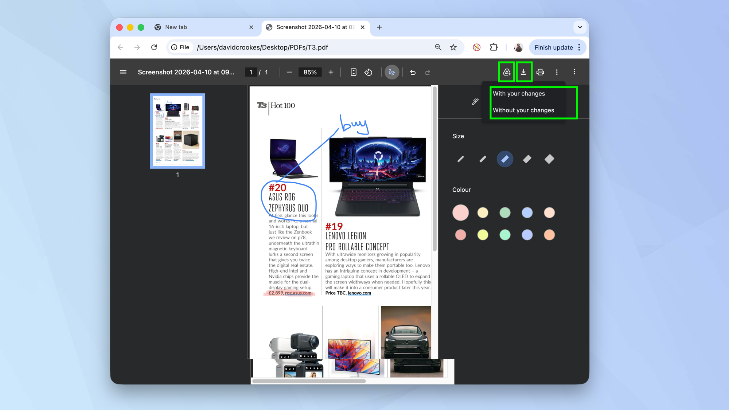The image size is (729, 410).
Task: Click the download icon in the toolbar
Action: click(524, 72)
